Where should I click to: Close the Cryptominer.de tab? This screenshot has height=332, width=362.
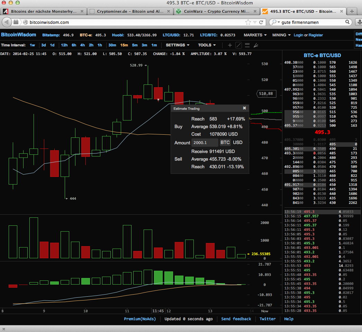tap(169, 11)
